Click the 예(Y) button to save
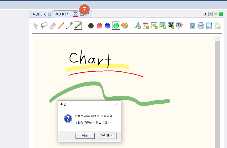Screen dimensions: 227x148 [85, 136]
